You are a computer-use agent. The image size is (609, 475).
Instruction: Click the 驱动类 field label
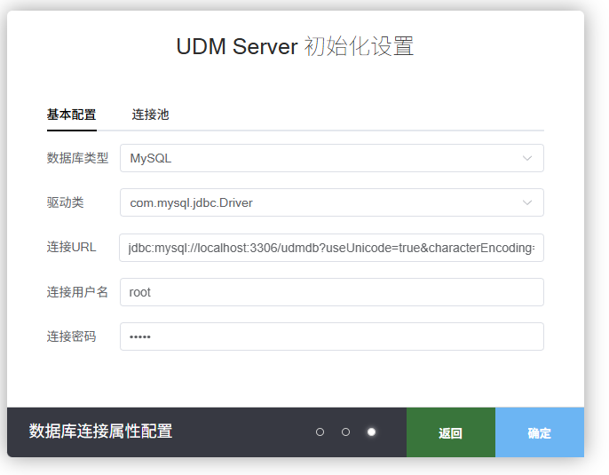[65, 202]
